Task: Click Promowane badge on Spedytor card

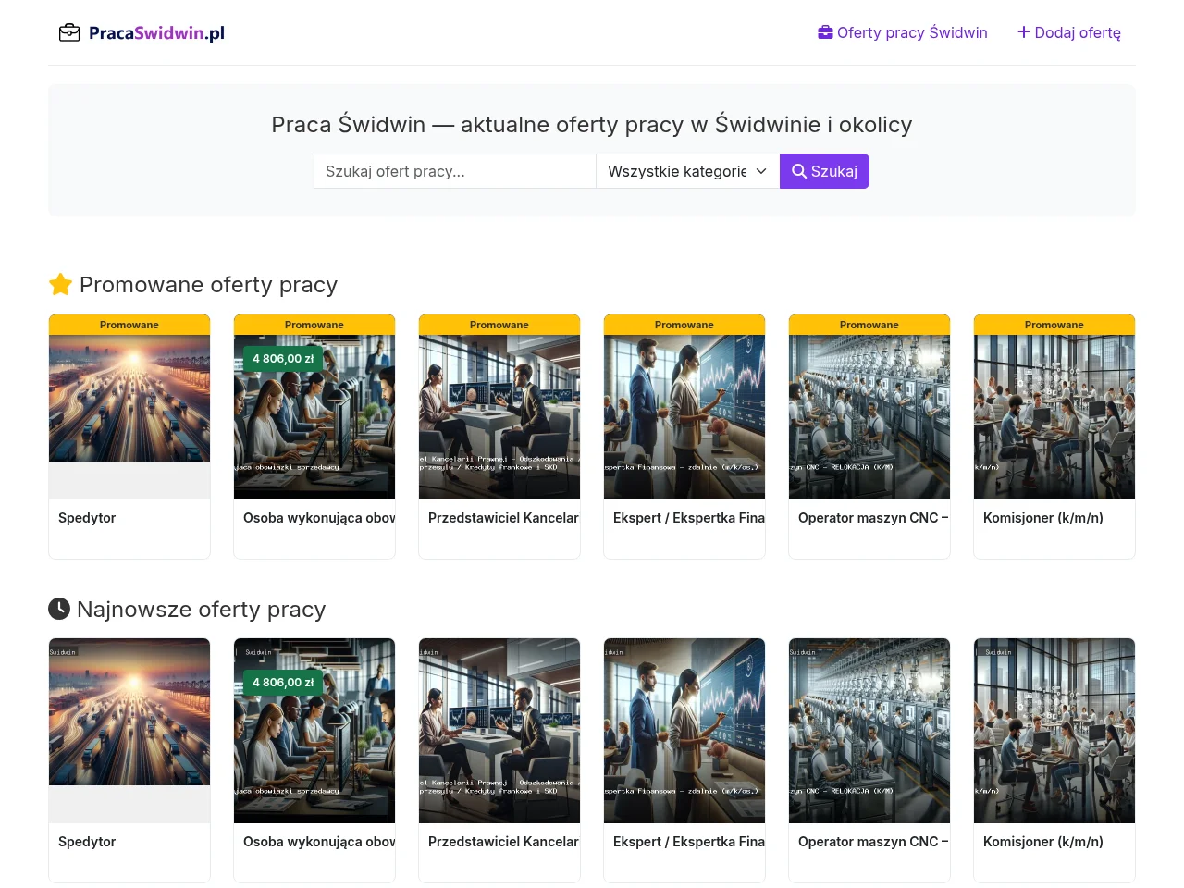Action: coord(129,325)
